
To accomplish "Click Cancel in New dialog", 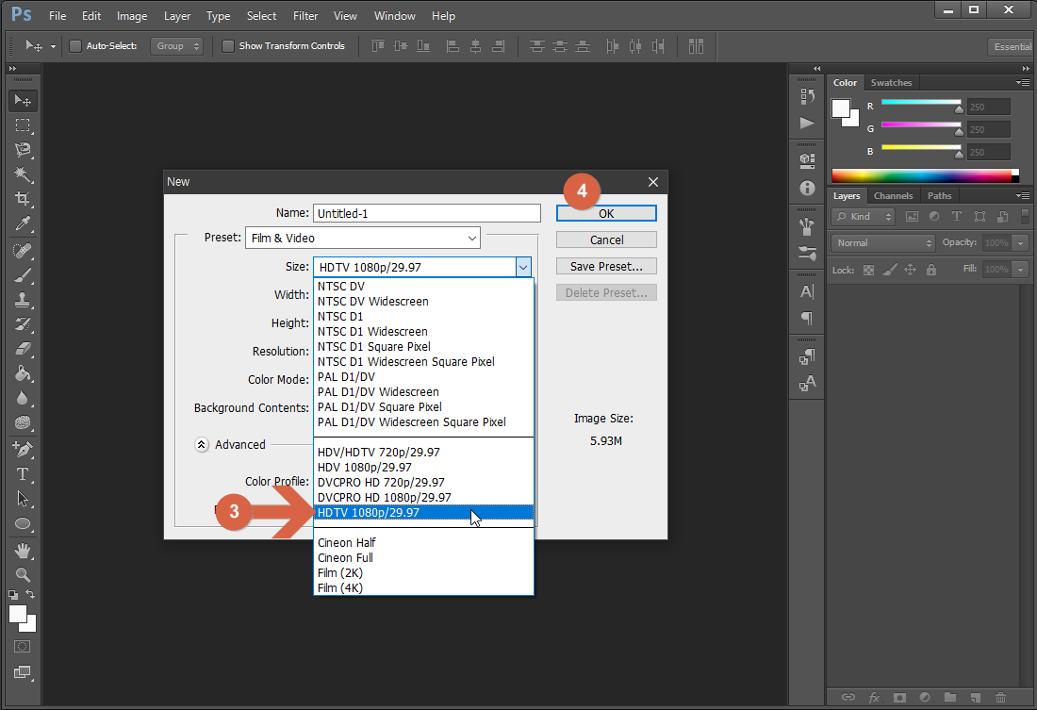I will [x=606, y=239].
